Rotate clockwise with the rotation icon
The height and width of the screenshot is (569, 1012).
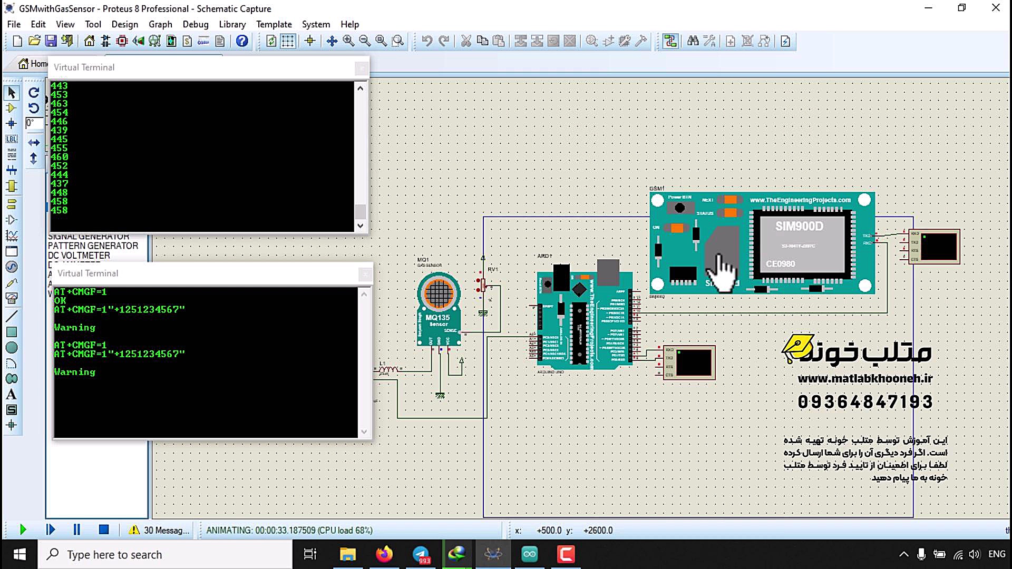(34, 93)
